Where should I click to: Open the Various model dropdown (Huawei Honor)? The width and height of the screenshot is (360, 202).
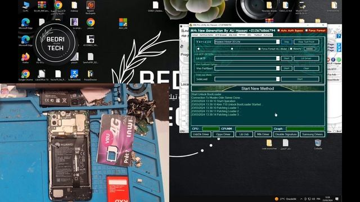point(277,42)
